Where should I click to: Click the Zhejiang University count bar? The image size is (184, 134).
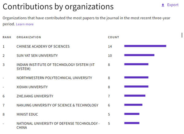click(x=135, y=95)
